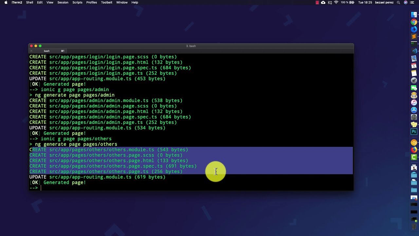The image size is (419, 236).
Task: Open the Profiles menu
Action: point(92,2)
